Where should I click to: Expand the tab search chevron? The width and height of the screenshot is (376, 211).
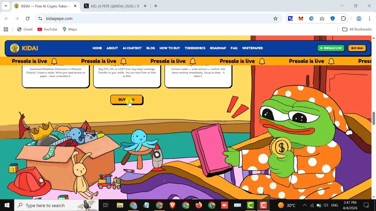(x=5, y=6)
